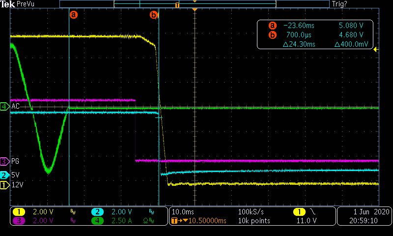Click the Tek logo
Image resolution: width=393 pixels, height=236 pixels.
(x=7, y=4)
